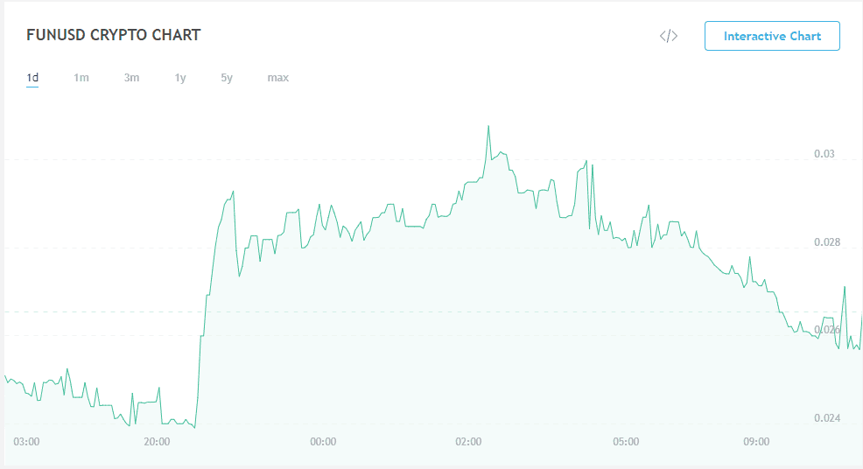Select the 1y timeframe tab
Screen dimensions: 863x469
(x=180, y=78)
